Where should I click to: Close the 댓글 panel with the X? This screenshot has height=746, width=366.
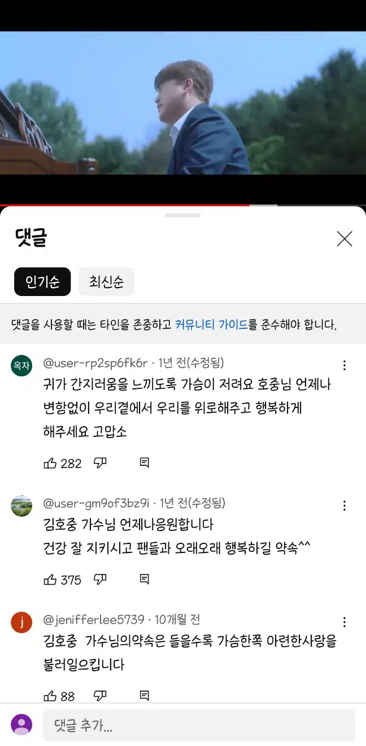point(345,239)
